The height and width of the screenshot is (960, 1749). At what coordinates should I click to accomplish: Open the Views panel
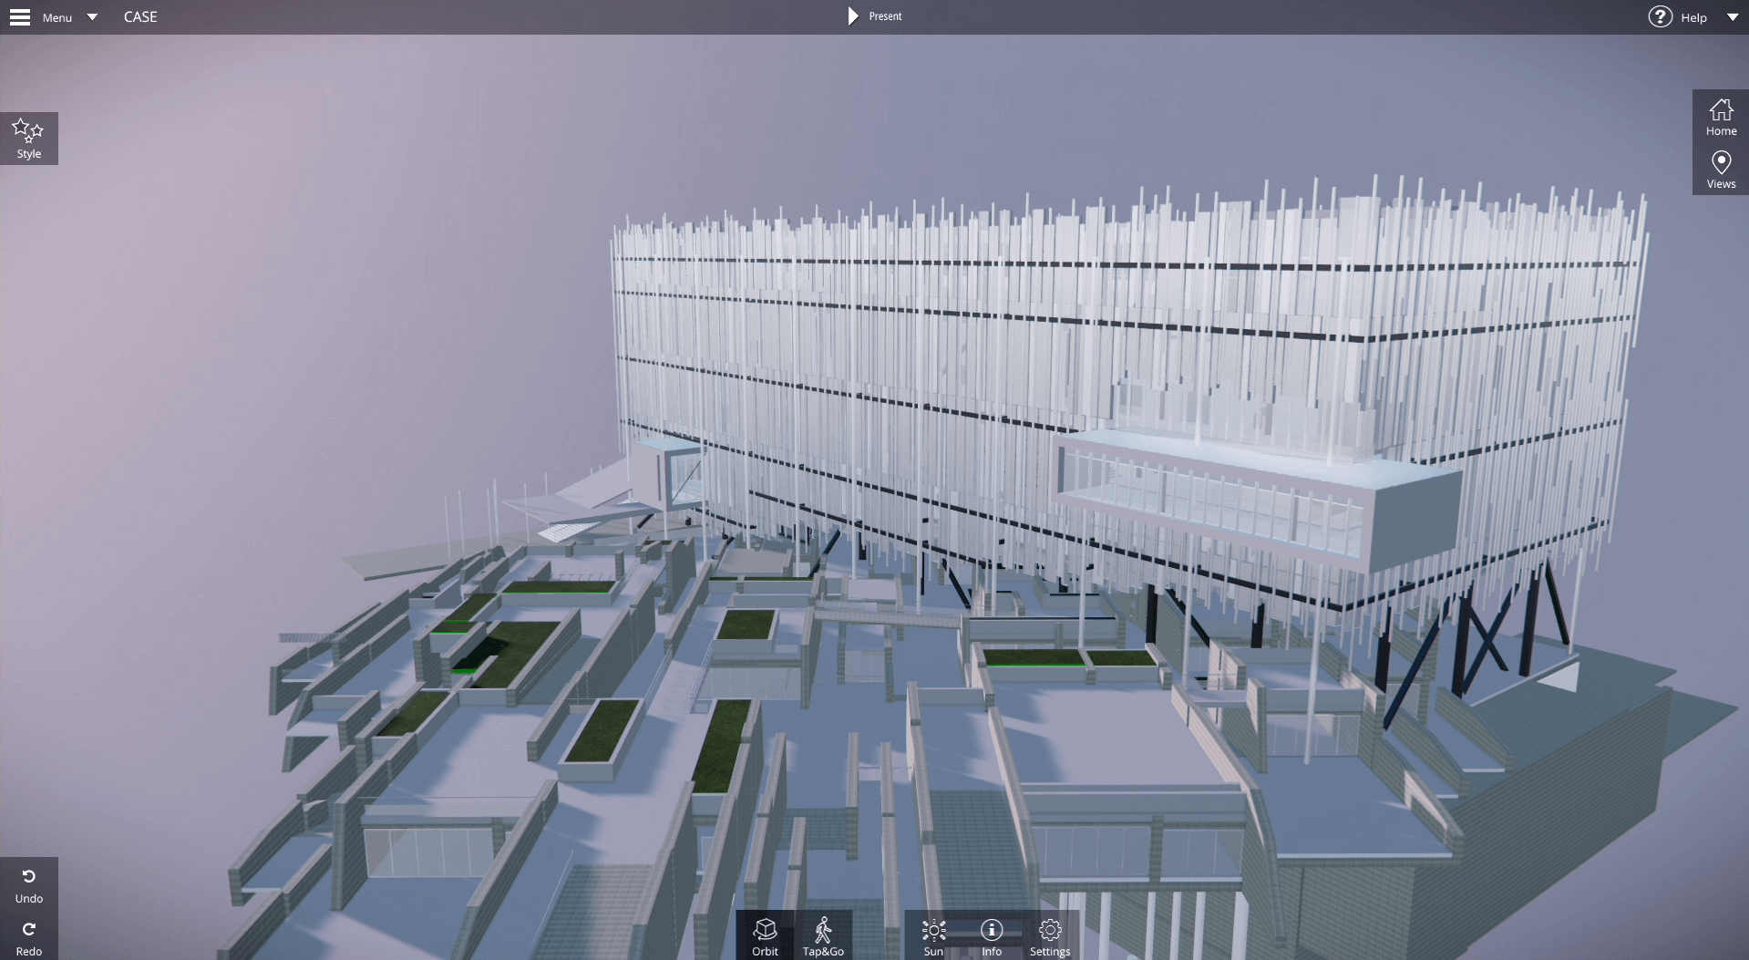[x=1720, y=170]
